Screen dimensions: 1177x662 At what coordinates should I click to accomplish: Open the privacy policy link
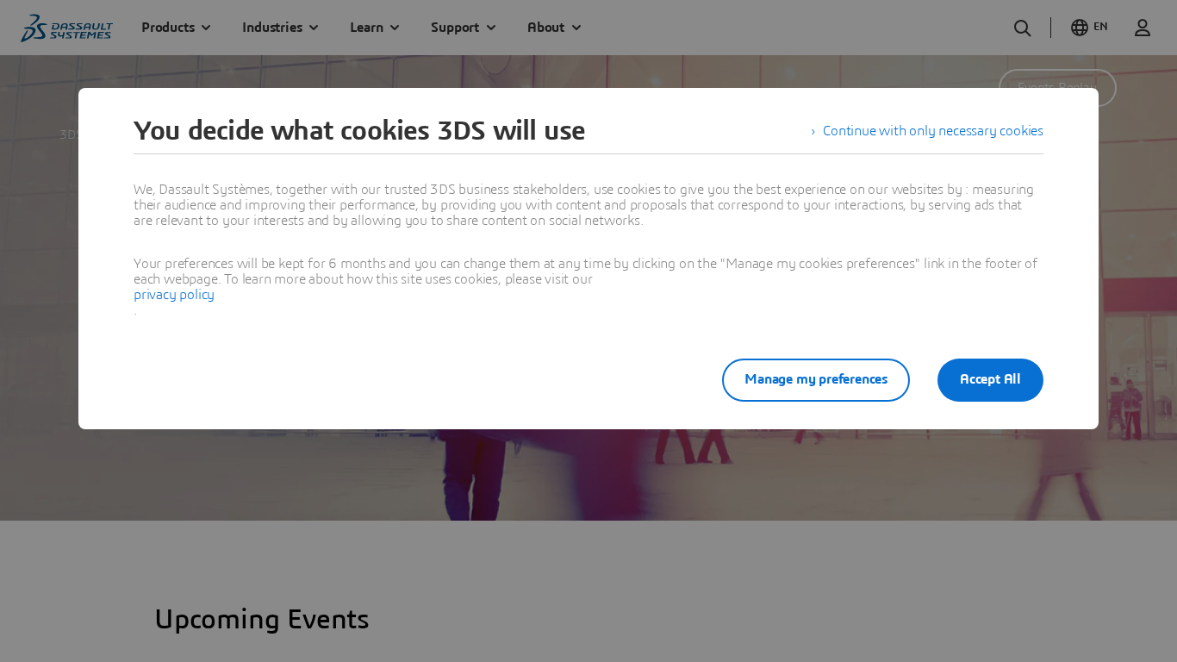[174, 295]
